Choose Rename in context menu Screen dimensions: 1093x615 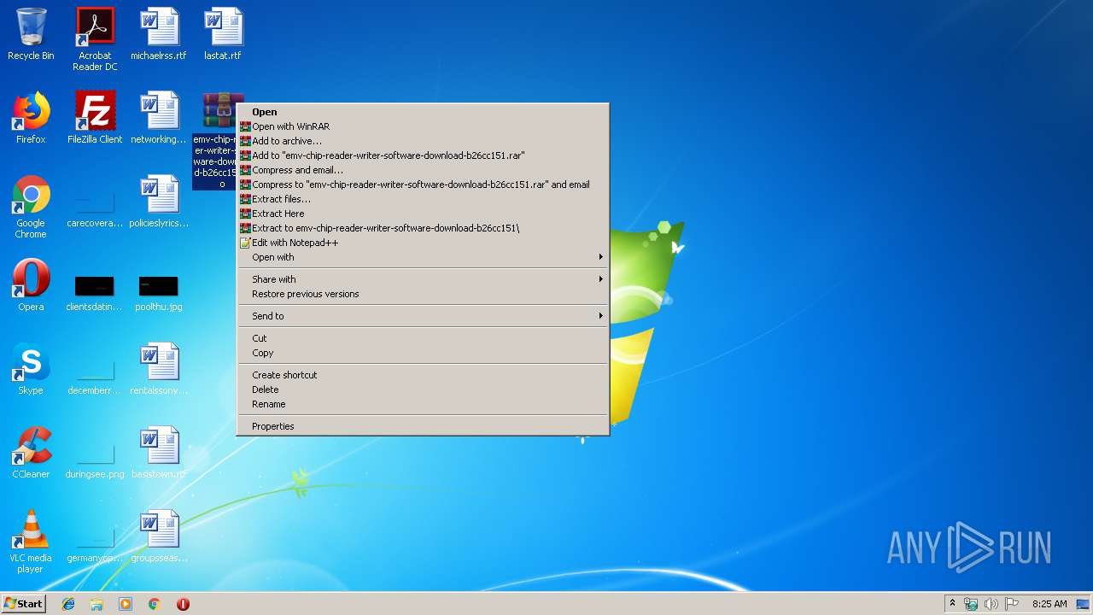coord(423,404)
